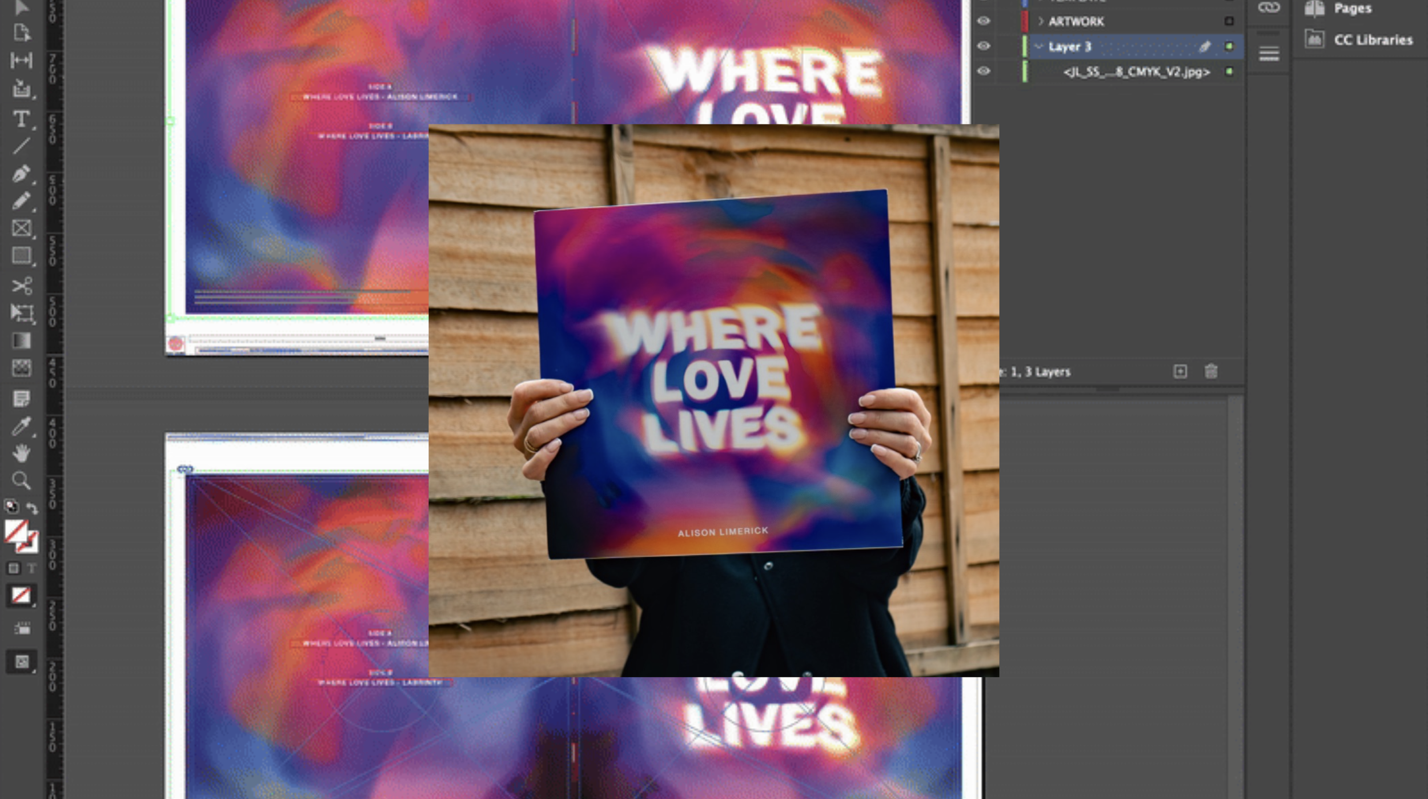Click the fill and stroke swatch
This screenshot has height=799, width=1428.
(21, 536)
